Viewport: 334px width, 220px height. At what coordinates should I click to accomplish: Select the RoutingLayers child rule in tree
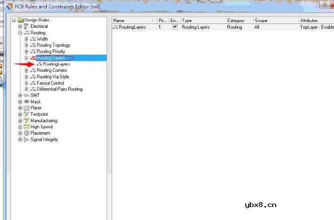(56, 64)
